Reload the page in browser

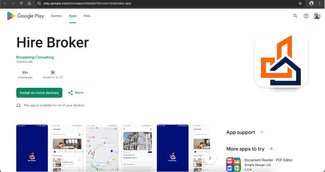21,3
